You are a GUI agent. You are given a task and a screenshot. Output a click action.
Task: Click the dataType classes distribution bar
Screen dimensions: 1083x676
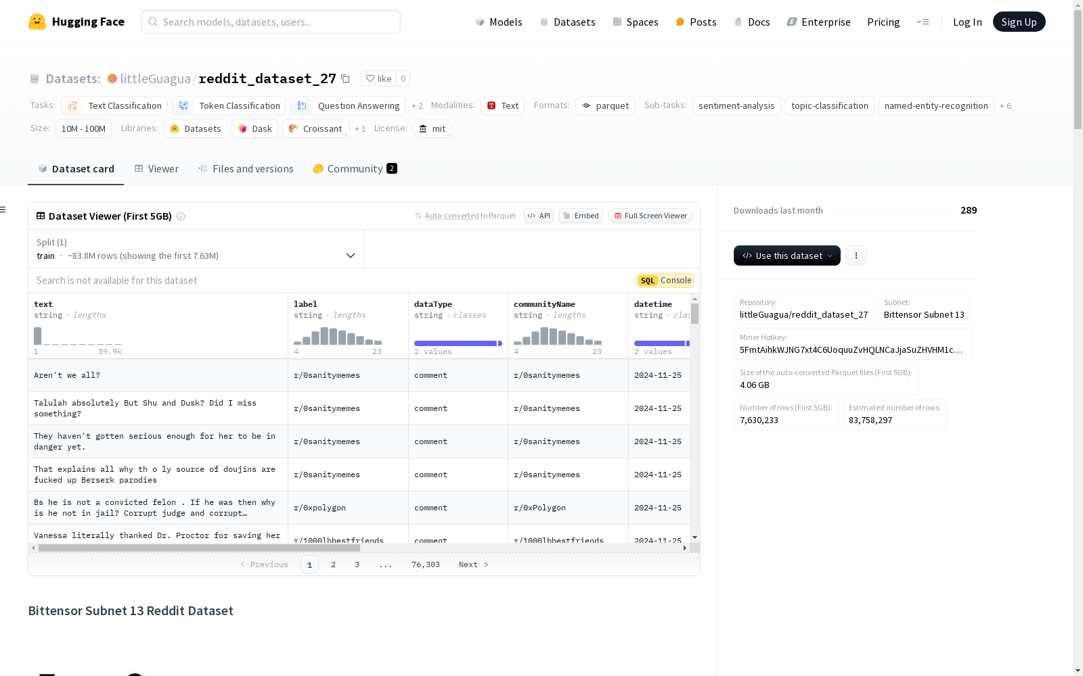point(458,343)
